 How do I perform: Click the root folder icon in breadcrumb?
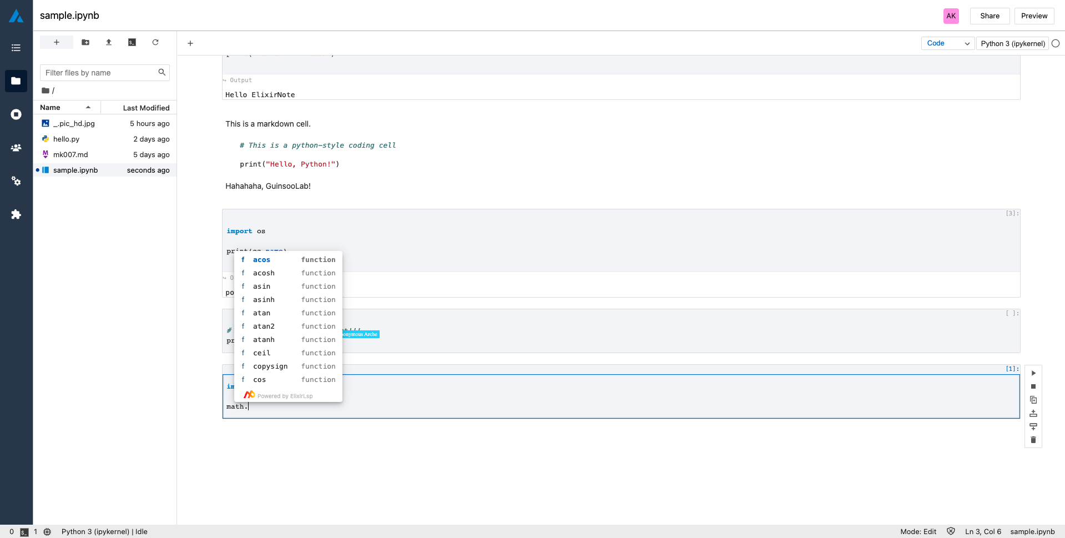[x=46, y=90]
